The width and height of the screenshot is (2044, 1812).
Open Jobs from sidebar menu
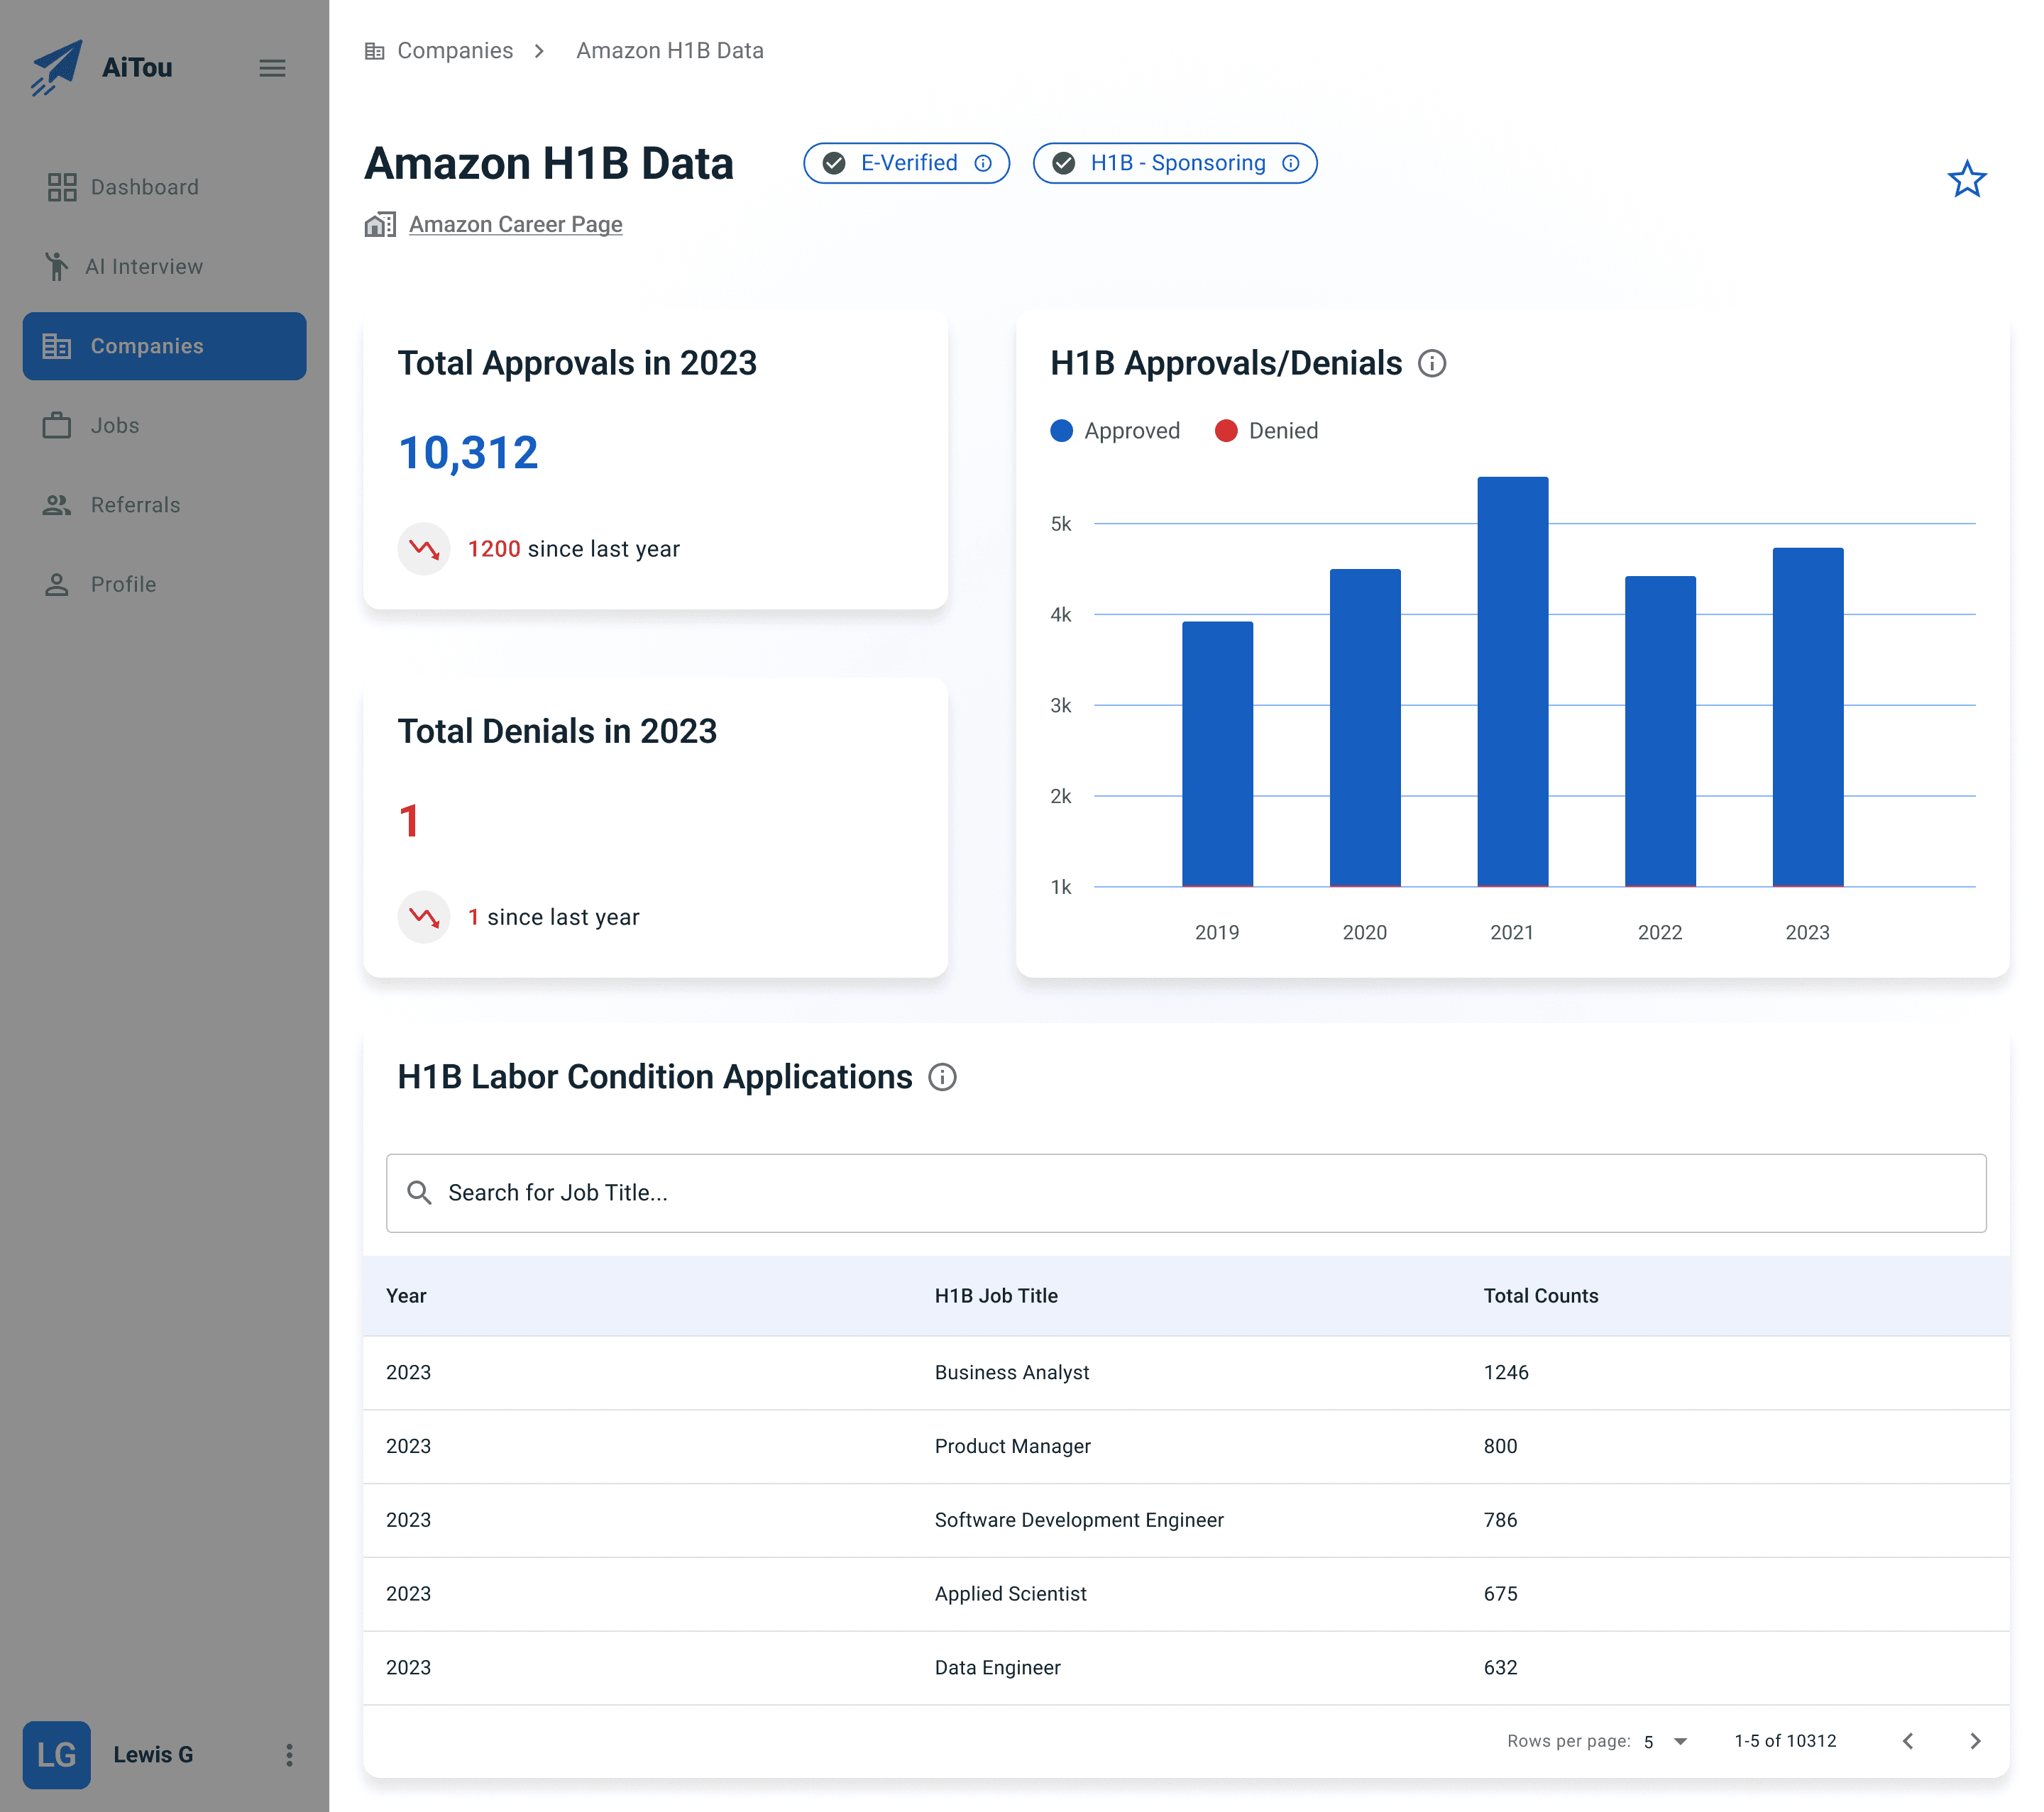[x=165, y=425]
